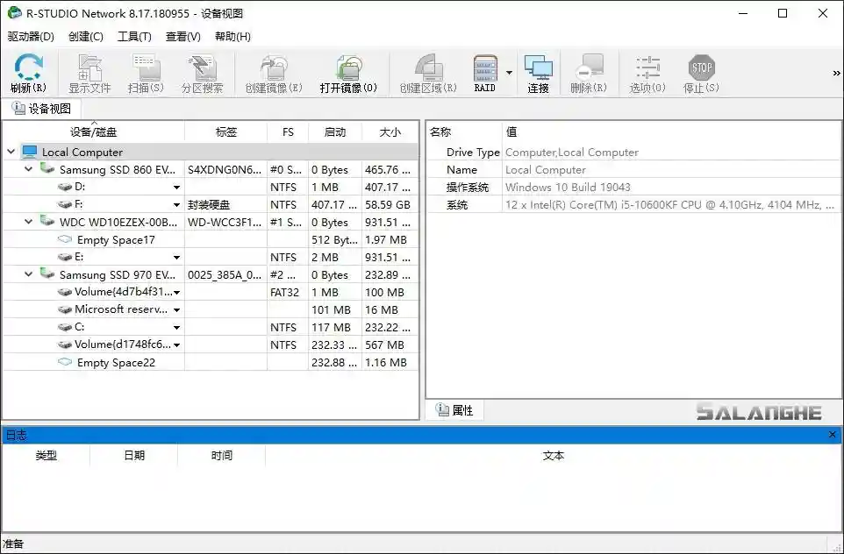844x554 pixels.
Task: Open the 选项 (Options) settings icon
Action: (x=646, y=72)
